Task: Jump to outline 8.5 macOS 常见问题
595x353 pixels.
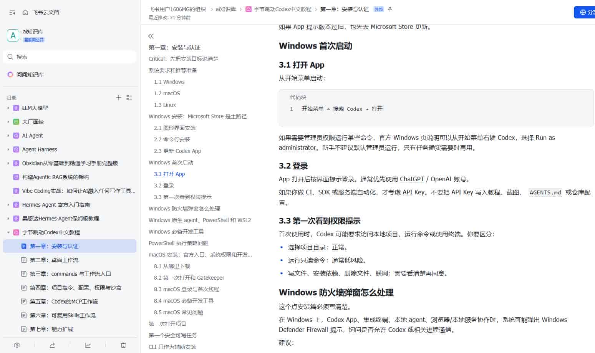Action: click(179, 312)
